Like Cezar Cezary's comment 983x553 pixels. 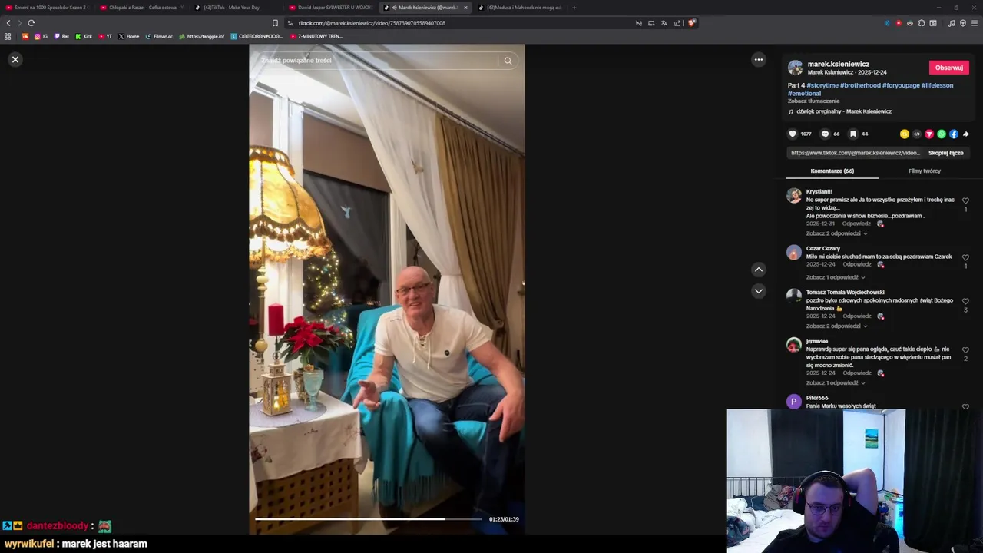pos(965,257)
